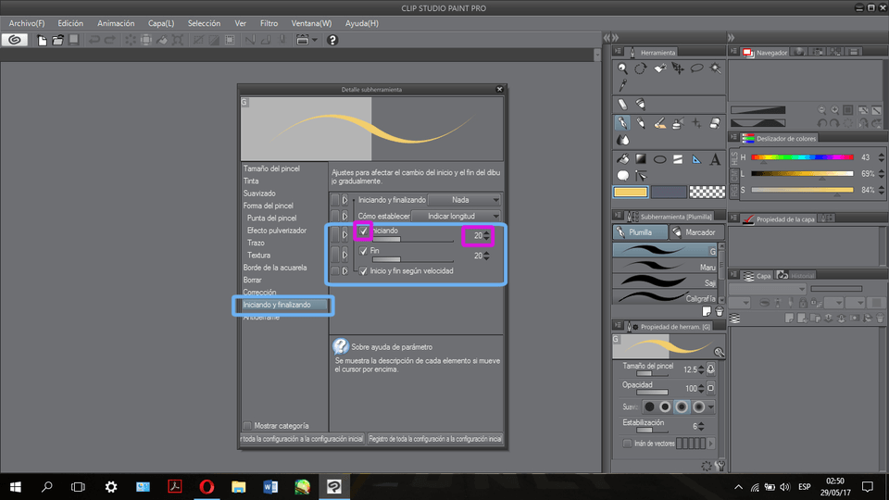The height and width of the screenshot is (500, 889).
Task: Click the New file icon in toolbar
Action: tap(42, 40)
